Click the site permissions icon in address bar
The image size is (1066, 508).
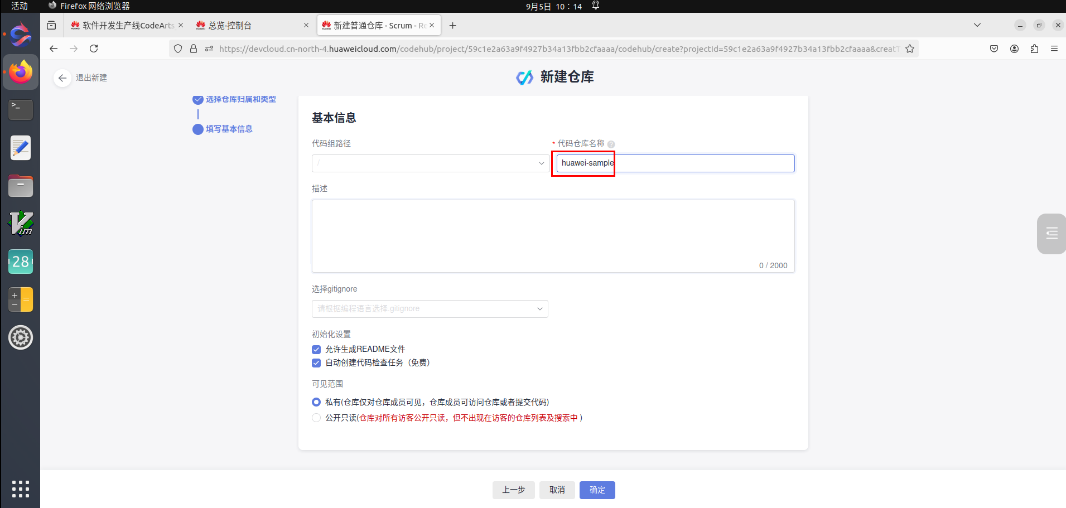[x=209, y=49]
